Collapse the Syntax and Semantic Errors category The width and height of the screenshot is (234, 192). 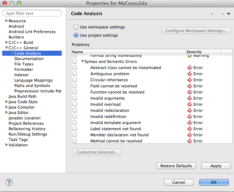83,61
